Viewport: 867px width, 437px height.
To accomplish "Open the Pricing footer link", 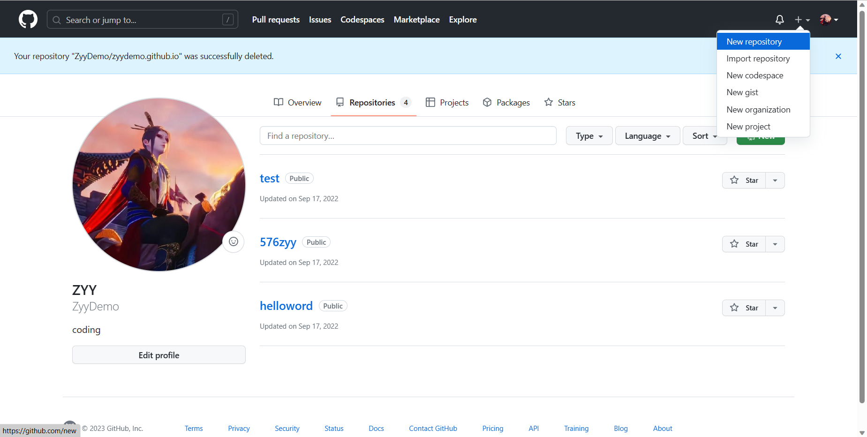I will [493, 429].
